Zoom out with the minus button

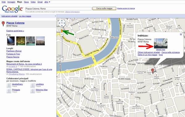pyautogui.click(x=62, y=59)
